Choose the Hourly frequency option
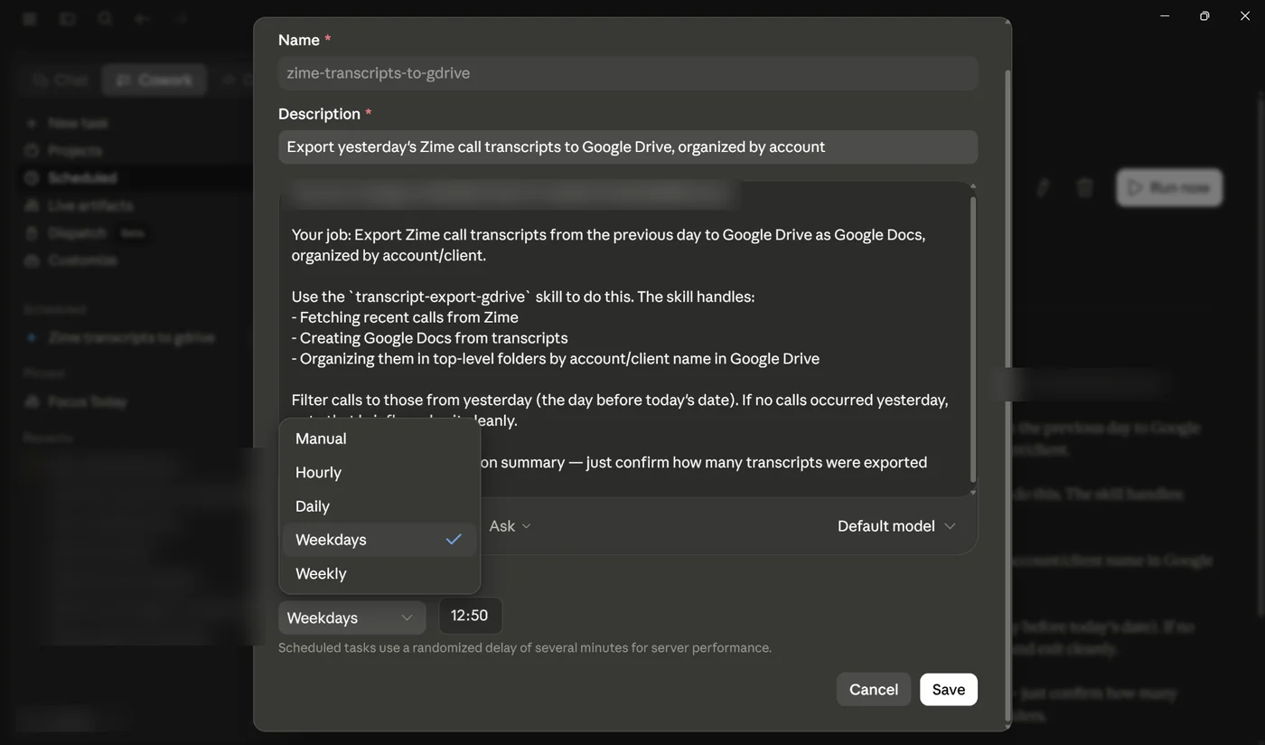This screenshot has height=745, width=1265. (379, 472)
